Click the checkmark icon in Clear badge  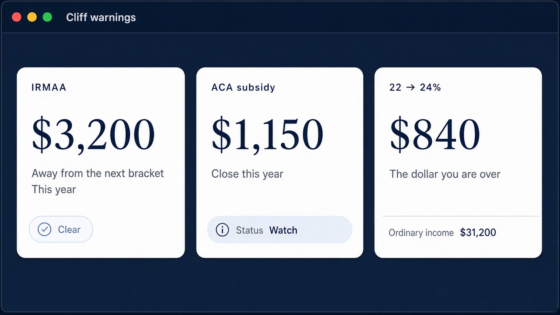click(45, 229)
